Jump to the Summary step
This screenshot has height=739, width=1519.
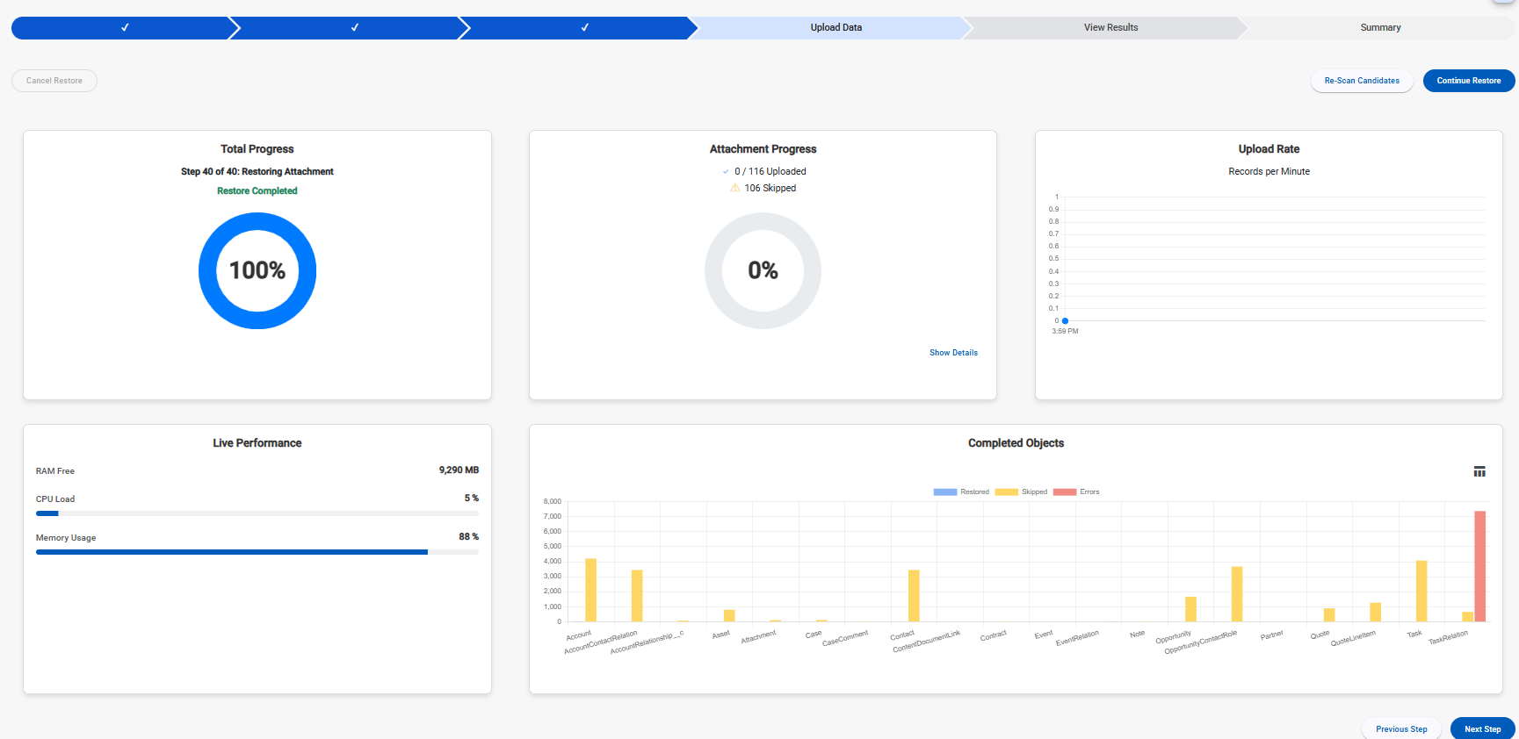[1380, 28]
